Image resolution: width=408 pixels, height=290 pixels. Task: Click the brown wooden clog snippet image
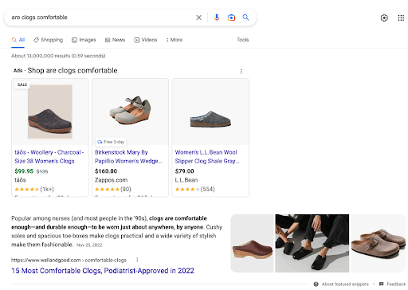point(252,243)
